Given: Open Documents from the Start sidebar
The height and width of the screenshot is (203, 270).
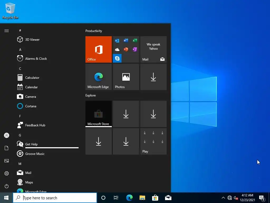Looking at the screenshot, I should pos(7,148).
